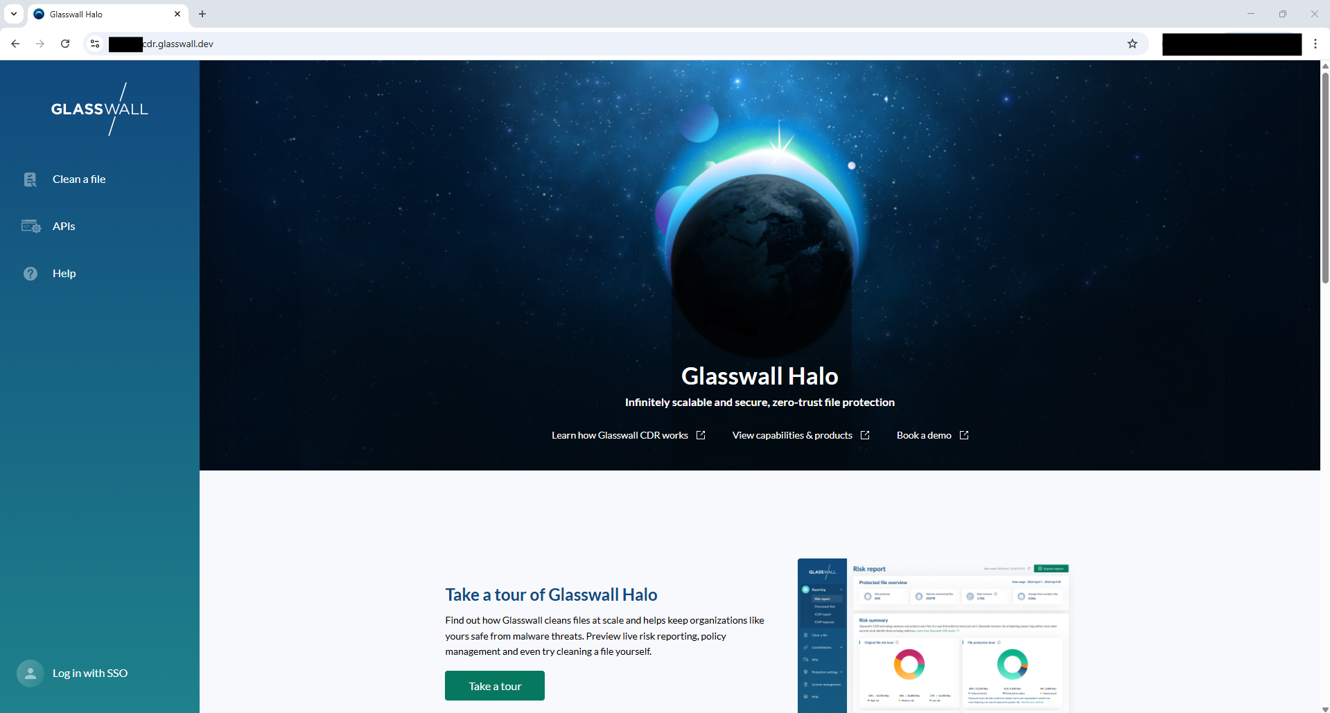1330x713 pixels.
Task: Select the Glasswall Halo browser tab
Action: (104, 14)
